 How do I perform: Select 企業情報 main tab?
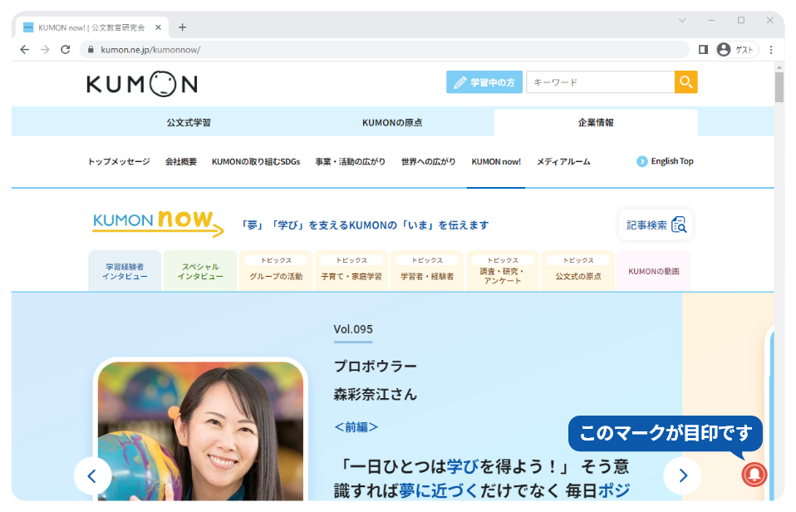coord(596,122)
